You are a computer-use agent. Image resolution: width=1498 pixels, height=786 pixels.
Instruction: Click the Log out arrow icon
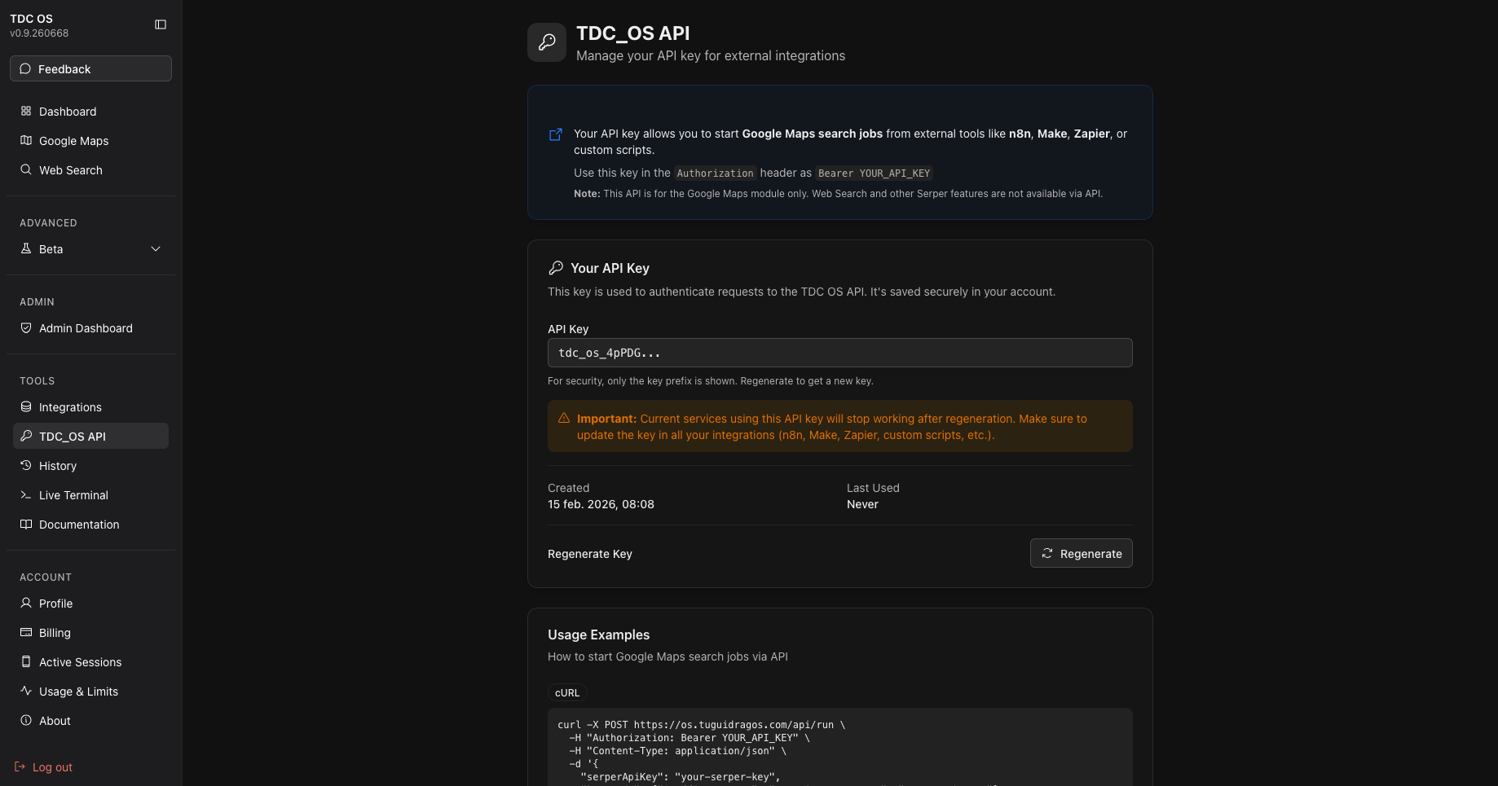click(20, 766)
